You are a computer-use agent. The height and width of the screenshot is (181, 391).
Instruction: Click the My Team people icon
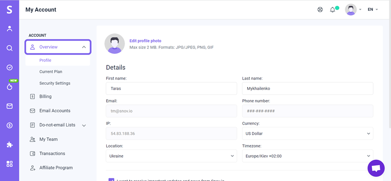pos(33,139)
